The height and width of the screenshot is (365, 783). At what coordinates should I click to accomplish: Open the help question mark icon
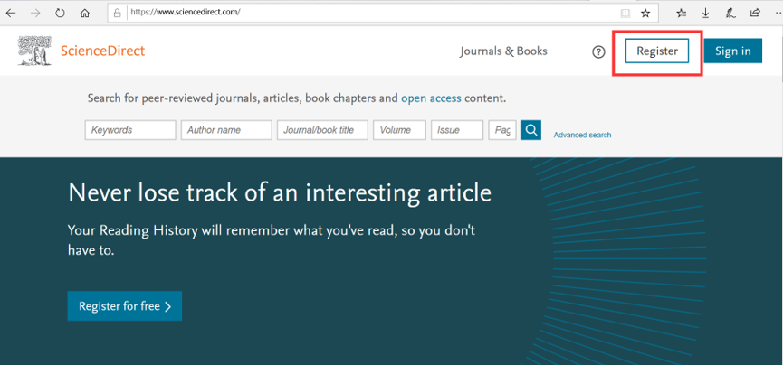598,51
